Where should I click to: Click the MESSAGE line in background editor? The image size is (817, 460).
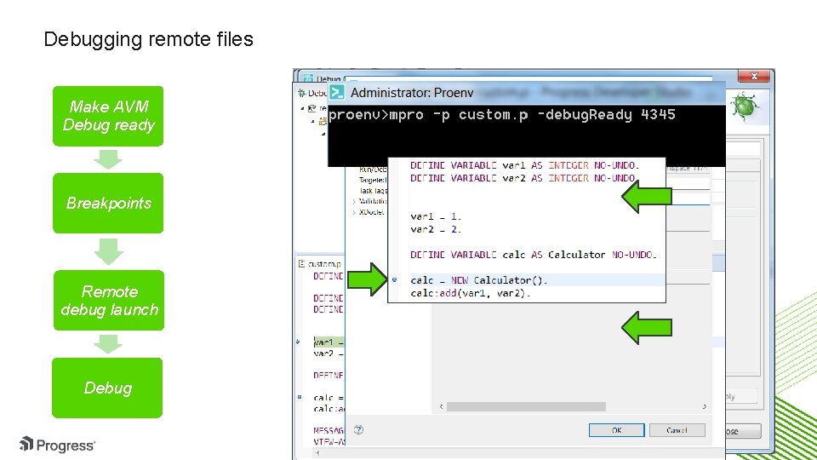329,431
